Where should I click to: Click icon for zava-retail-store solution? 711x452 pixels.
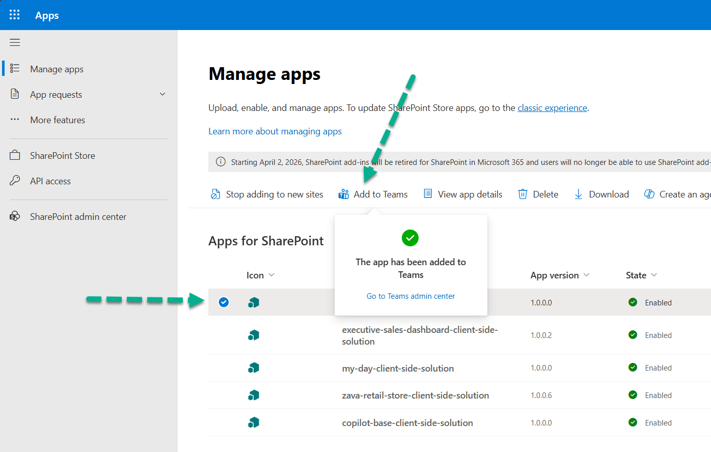pyautogui.click(x=254, y=395)
